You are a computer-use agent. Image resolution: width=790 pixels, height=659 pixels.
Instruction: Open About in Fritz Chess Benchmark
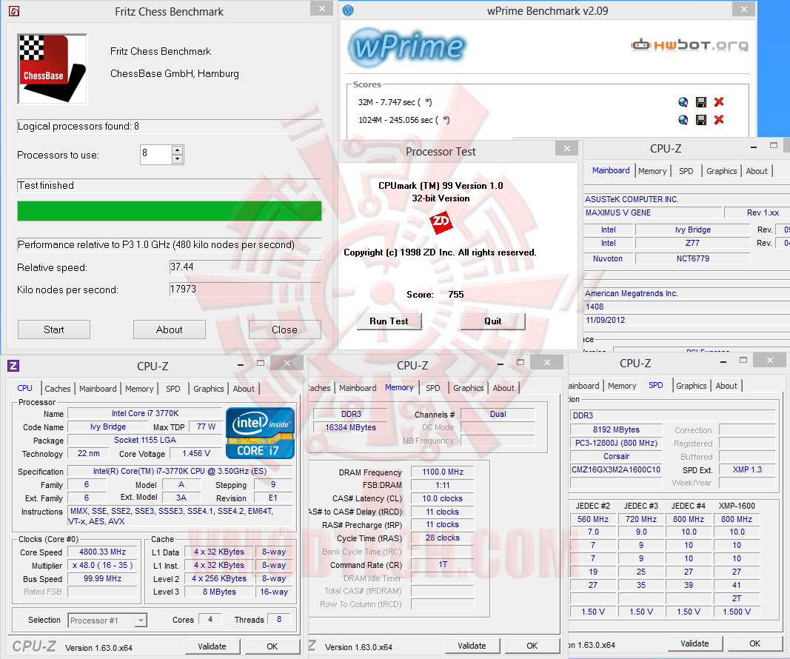(x=170, y=329)
